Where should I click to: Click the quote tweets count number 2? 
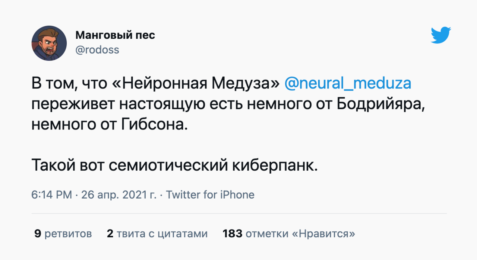click(110, 234)
